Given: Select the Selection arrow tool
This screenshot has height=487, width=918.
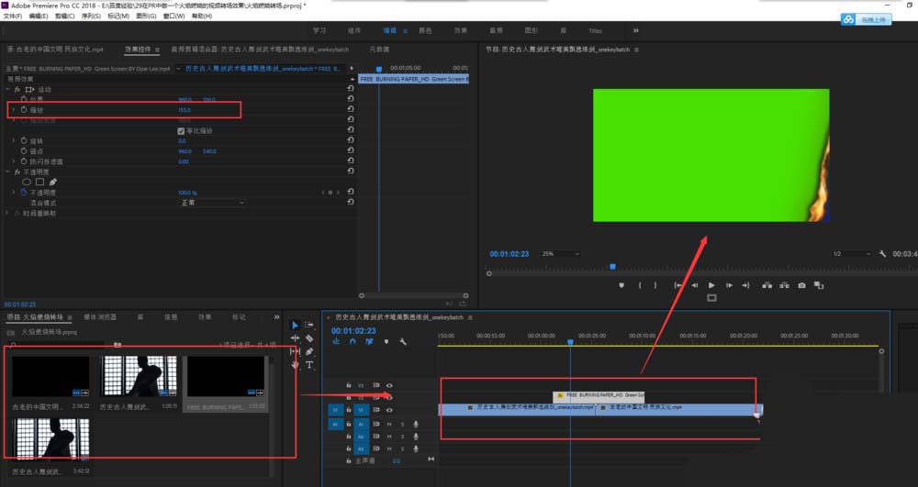Looking at the screenshot, I should tap(295, 325).
